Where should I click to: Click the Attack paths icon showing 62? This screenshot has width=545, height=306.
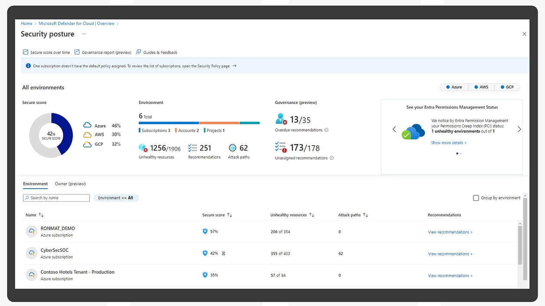(232, 148)
